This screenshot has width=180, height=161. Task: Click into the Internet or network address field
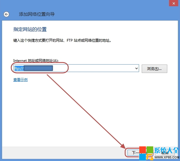tap(76, 68)
